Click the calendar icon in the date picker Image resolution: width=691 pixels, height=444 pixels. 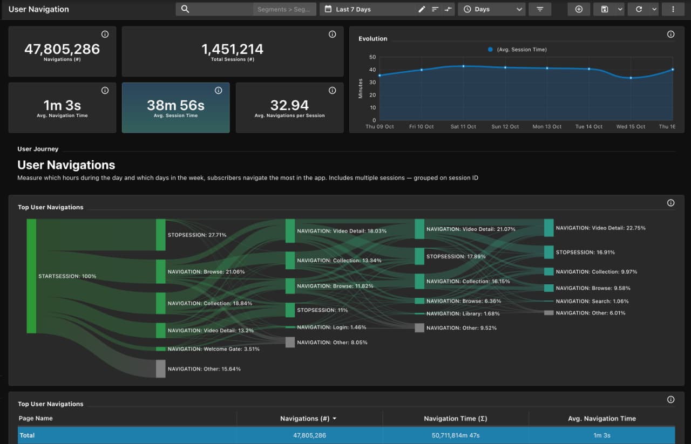[328, 9]
